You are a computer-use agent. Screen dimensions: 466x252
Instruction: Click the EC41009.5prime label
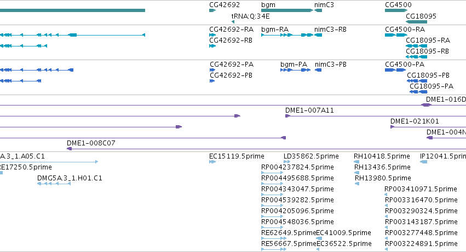pos(343,233)
